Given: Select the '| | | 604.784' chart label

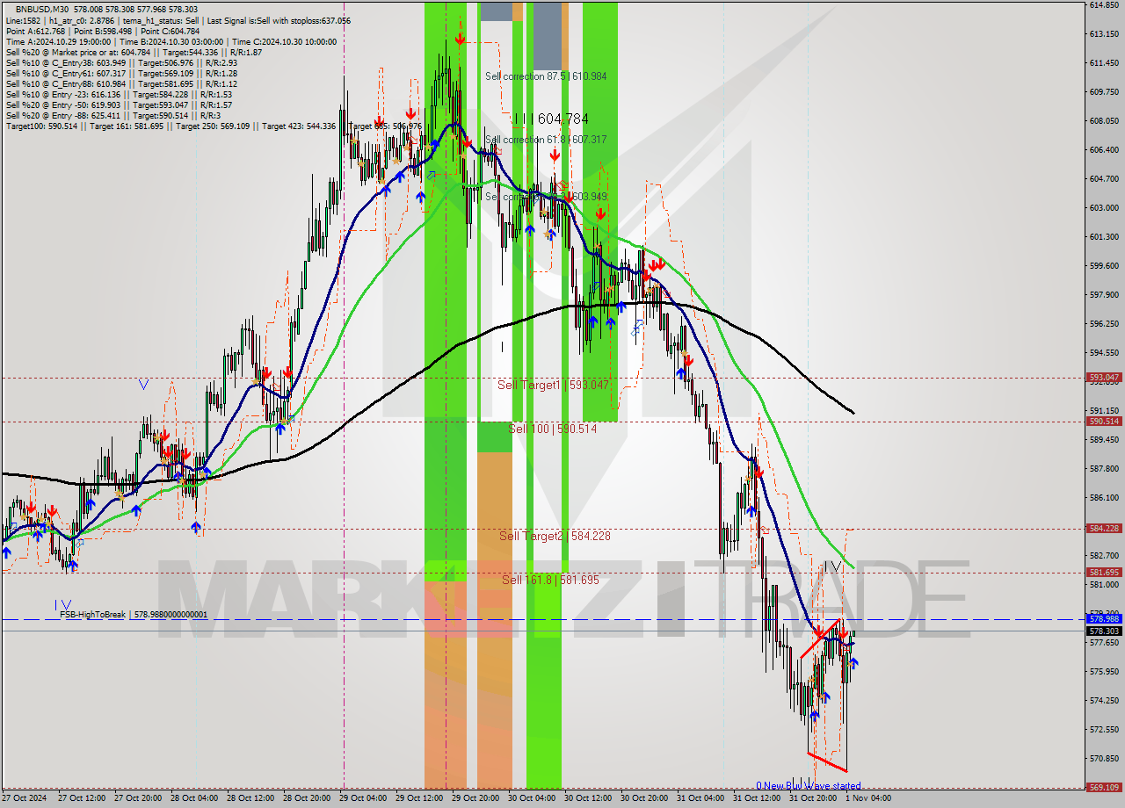Looking at the screenshot, I should coord(551,119).
